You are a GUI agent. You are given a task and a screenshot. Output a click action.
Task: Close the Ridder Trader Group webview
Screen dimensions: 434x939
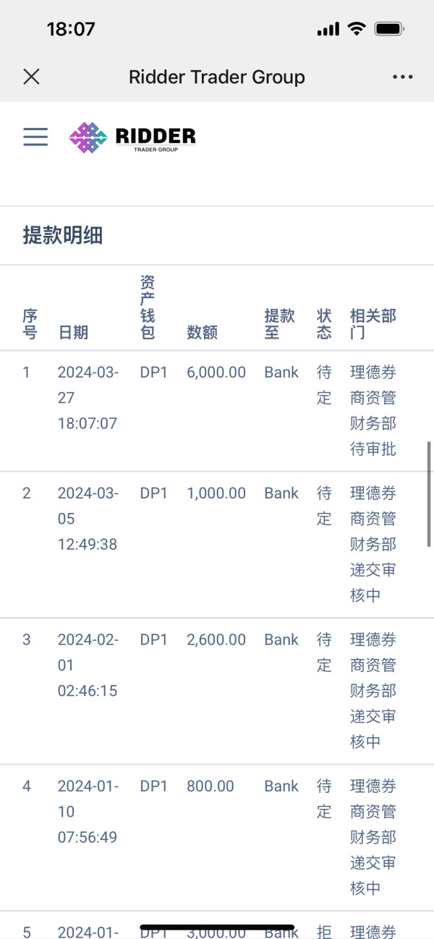pos(31,77)
